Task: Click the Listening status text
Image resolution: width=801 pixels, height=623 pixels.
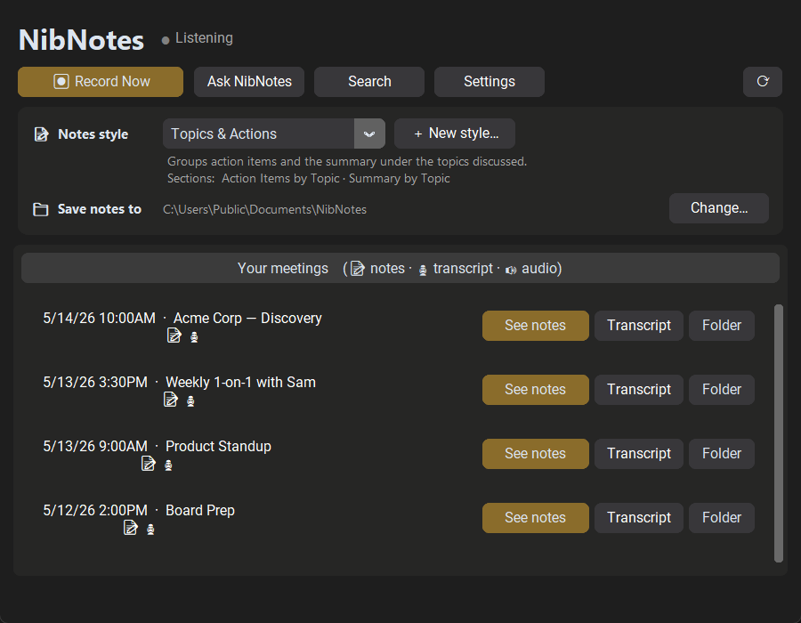Action: click(x=204, y=38)
